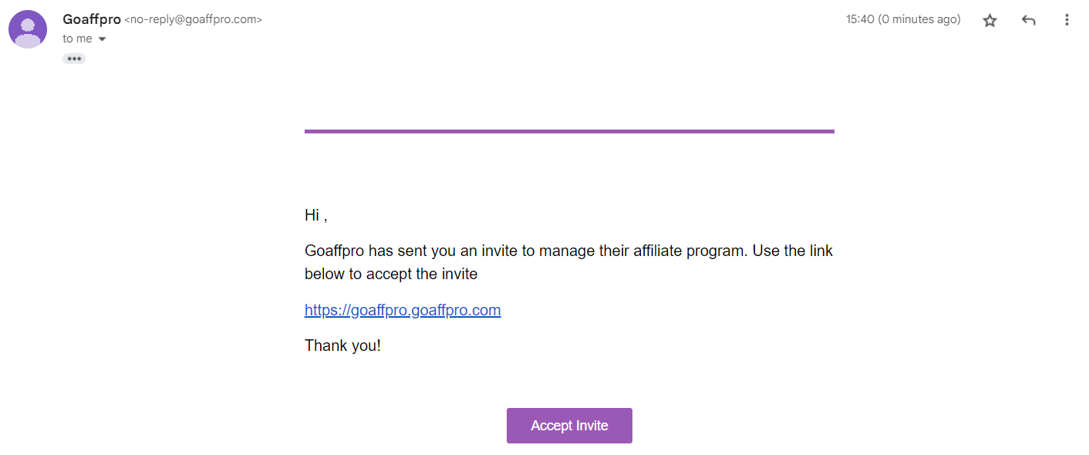This screenshot has width=1089, height=455.
Task: Click the no-reply@goaffpro.com sender address
Action: coord(193,20)
